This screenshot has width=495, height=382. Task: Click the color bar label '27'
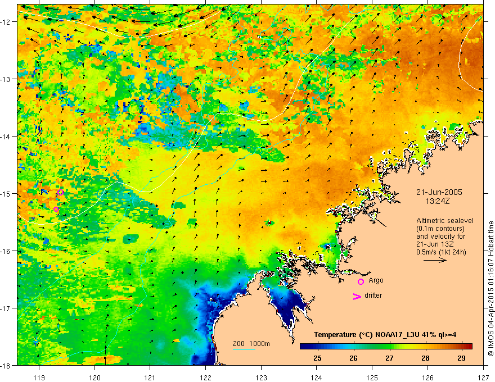tap(390, 358)
